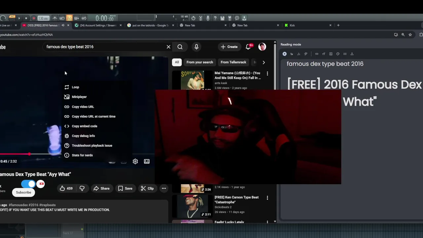Click FL Studio save new version icon
Screen dimensions: 423x238
click(x=230, y=18)
